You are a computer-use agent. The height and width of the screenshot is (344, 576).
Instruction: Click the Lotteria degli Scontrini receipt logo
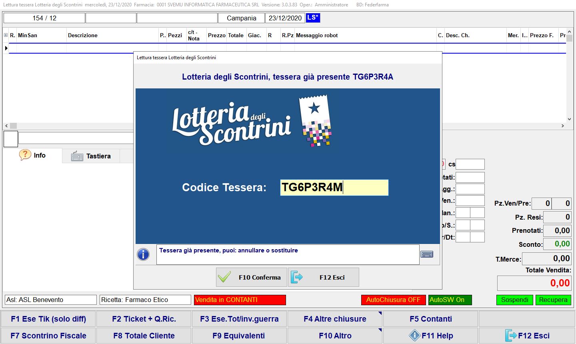(x=315, y=121)
